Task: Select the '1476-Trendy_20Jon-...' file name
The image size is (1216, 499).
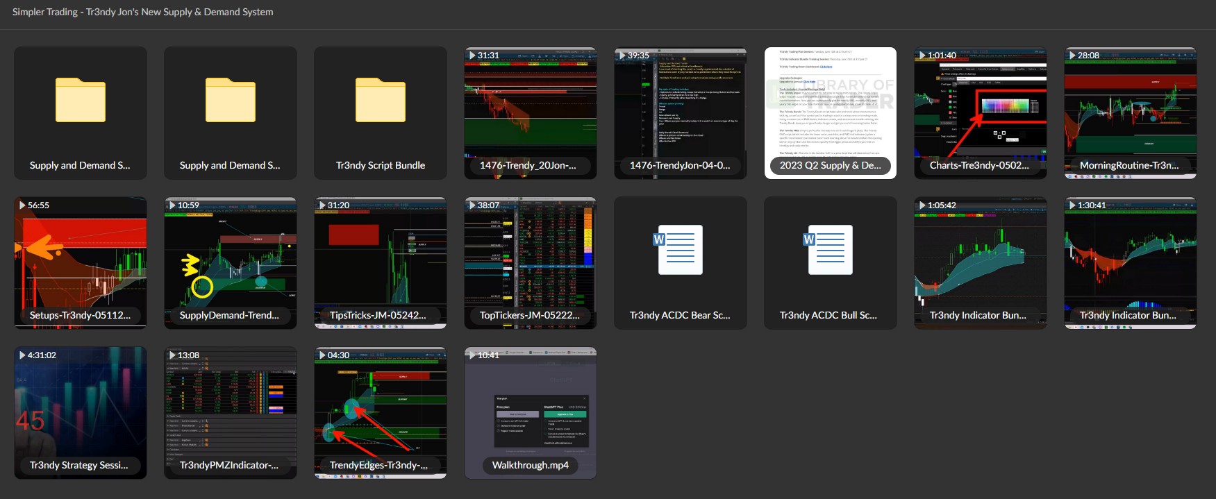Action: (528, 165)
